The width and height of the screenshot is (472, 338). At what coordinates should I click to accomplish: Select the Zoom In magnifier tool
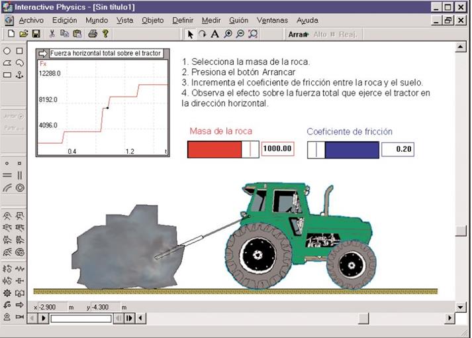pyautogui.click(x=228, y=34)
